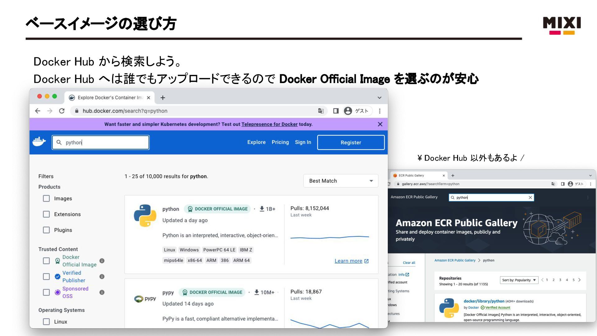Click the python result title on Docker Hub
597x336 pixels.
coord(171,209)
